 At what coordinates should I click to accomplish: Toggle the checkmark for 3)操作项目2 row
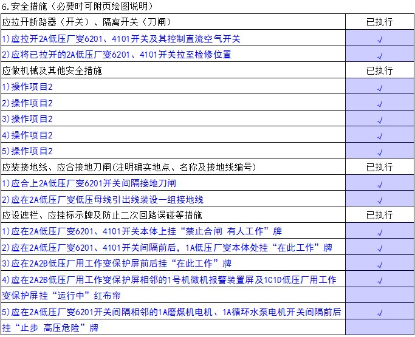379,119
